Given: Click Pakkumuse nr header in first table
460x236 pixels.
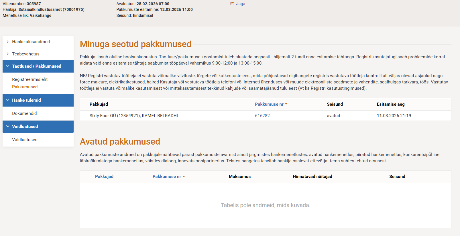Looking at the screenshot, I should (x=269, y=104).
